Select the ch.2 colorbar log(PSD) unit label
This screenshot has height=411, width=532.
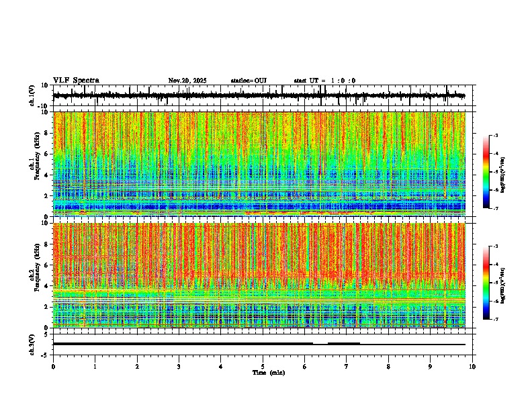tap(503, 285)
